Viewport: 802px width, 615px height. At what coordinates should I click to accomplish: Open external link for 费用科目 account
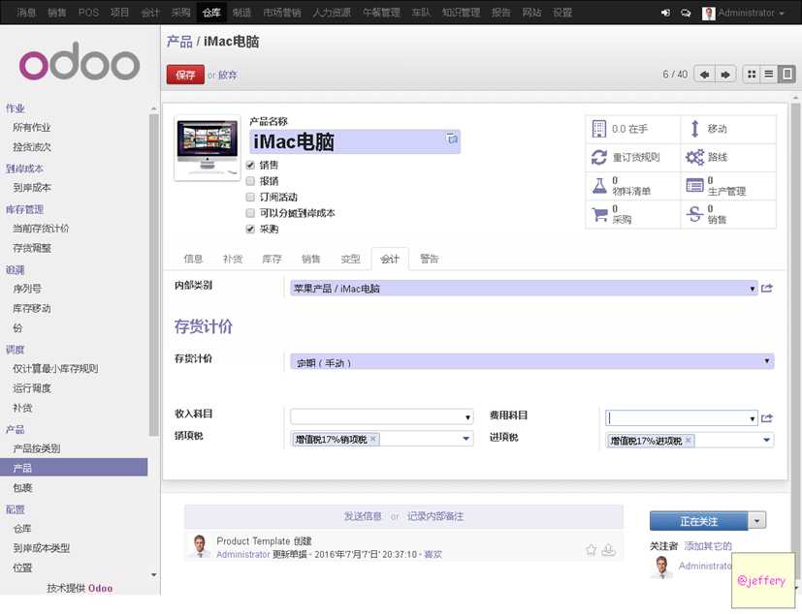pos(766,418)
